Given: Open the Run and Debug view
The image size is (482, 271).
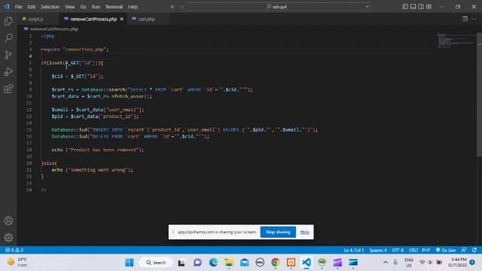Looking at the screenshot, I should click(x=8, y=72).
